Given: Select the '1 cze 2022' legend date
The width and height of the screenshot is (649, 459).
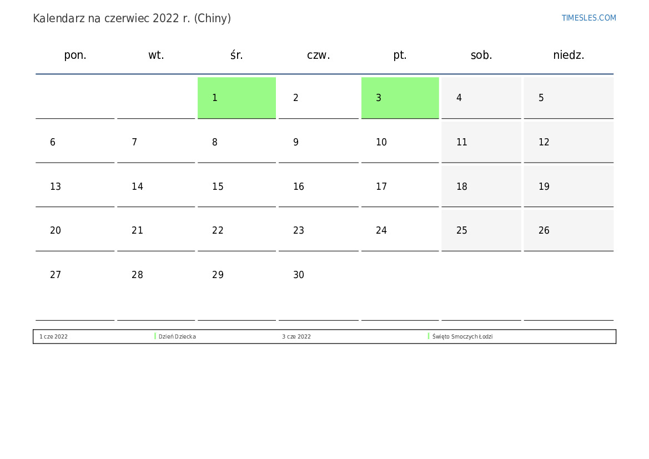Looking at the screenshot, I should point(53,336).
